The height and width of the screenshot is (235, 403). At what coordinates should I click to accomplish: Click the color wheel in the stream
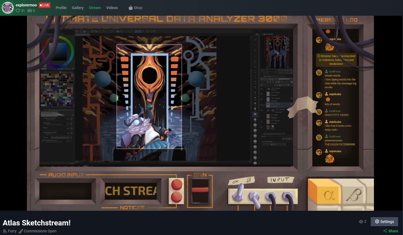[58, 51]
